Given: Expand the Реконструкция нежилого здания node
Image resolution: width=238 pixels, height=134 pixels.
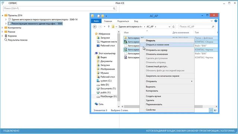Looking at the screenshot, I should (x=6, y=23).
